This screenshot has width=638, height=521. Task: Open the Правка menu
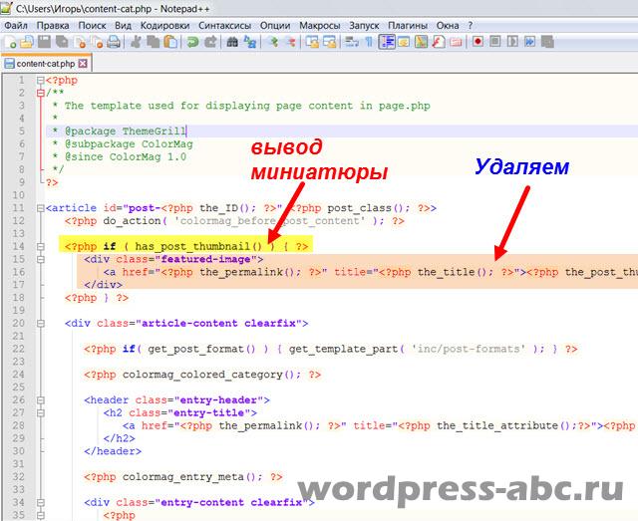[53, 26]
